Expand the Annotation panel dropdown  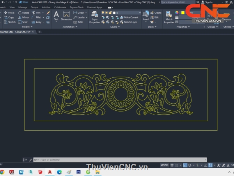70,27
